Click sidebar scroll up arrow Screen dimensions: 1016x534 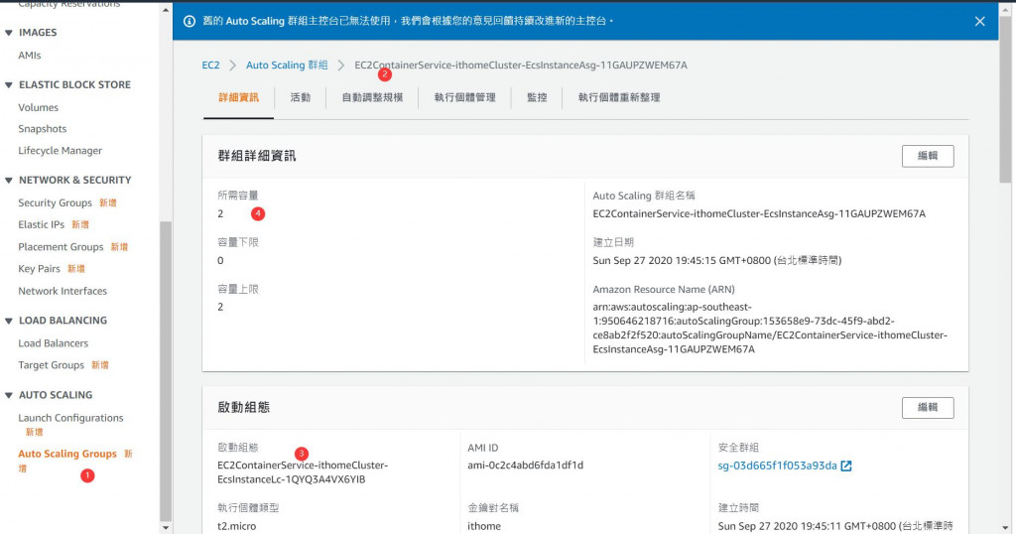166,10
